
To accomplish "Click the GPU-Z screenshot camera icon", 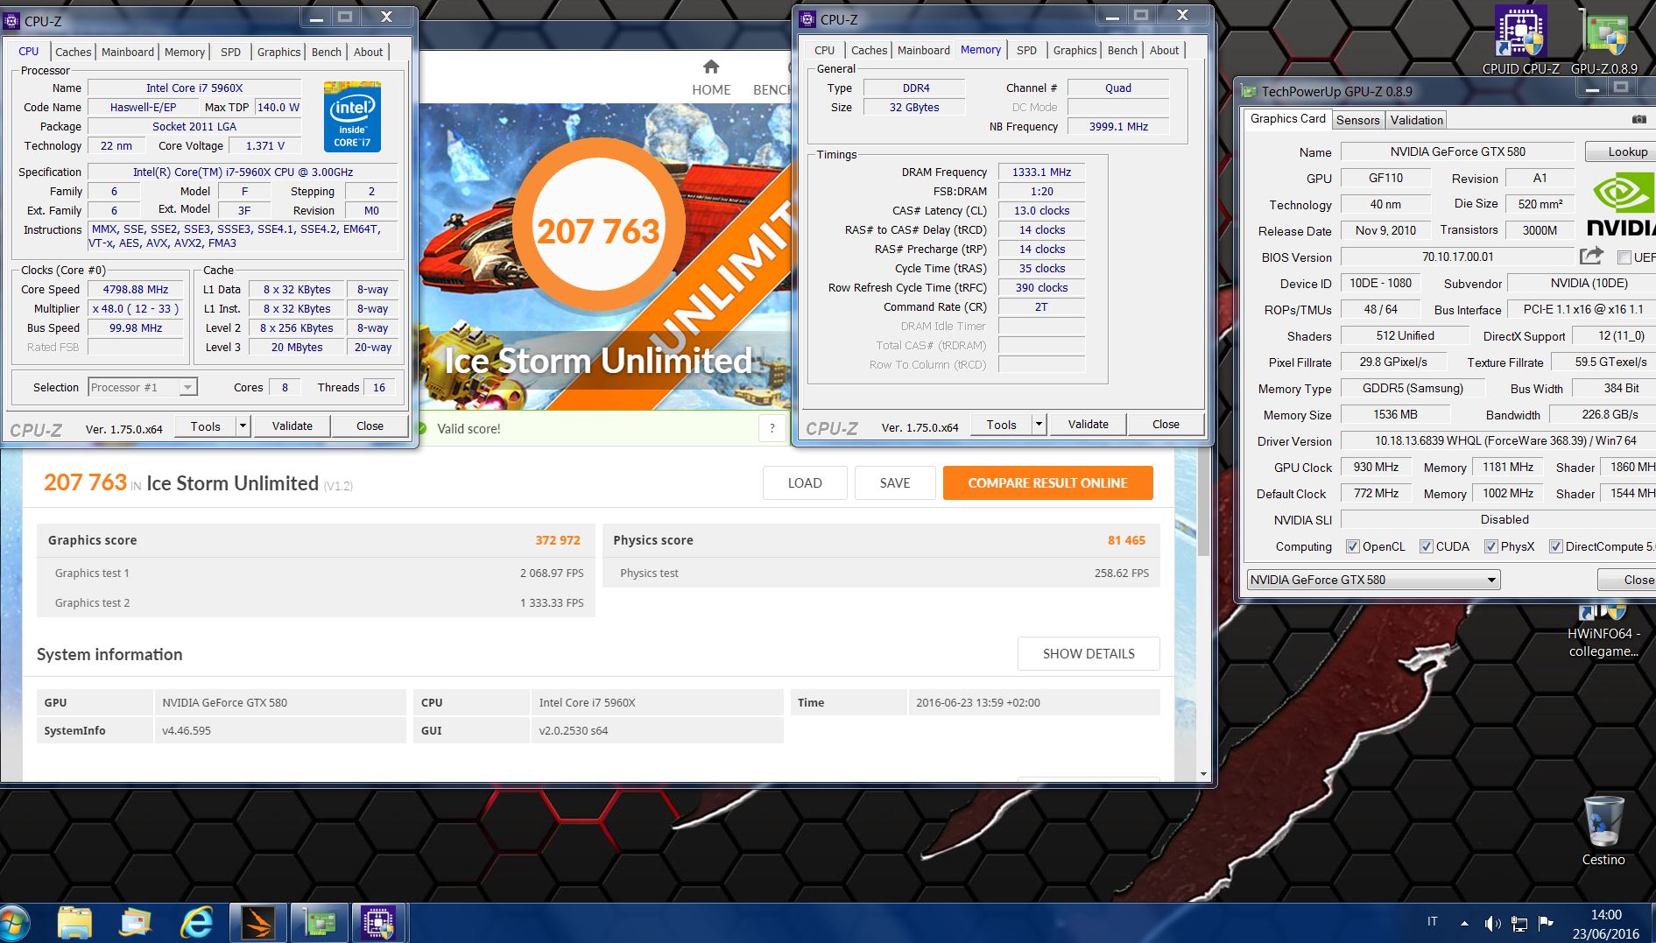I will click(x=1638, y=119).
